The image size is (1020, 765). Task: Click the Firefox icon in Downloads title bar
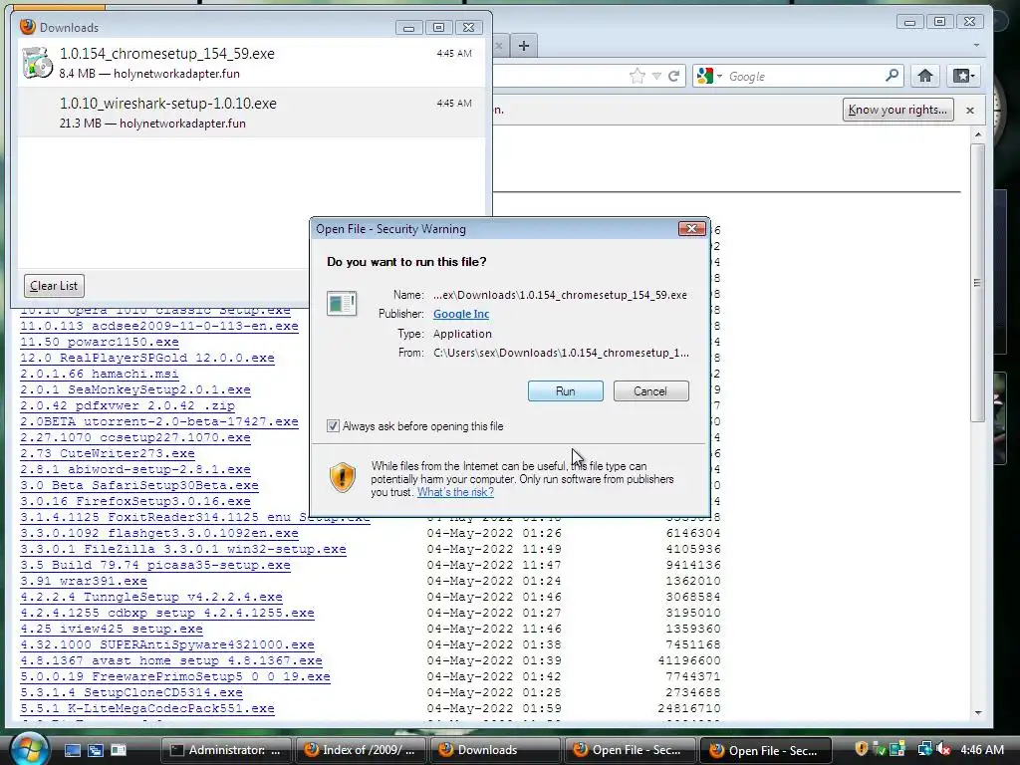point(27,27)
